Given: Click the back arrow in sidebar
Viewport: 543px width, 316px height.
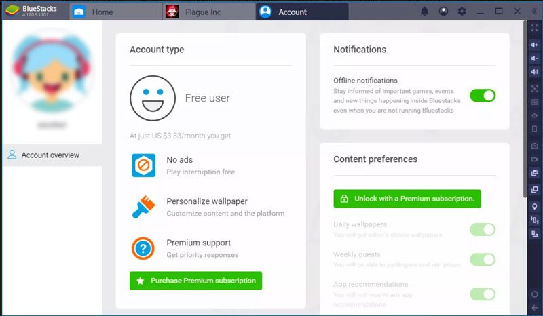Looking at the screenshot, I should coord(535,308).
